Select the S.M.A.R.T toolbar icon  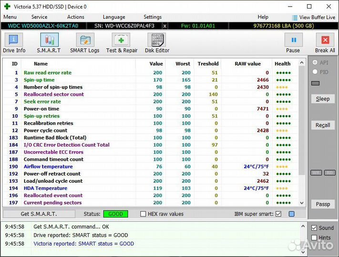click(x=49, y=40)
